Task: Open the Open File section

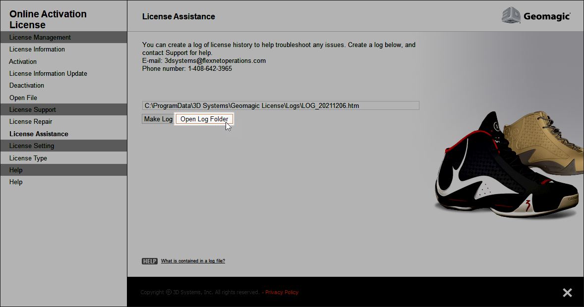Action: (x=23, y=97)
